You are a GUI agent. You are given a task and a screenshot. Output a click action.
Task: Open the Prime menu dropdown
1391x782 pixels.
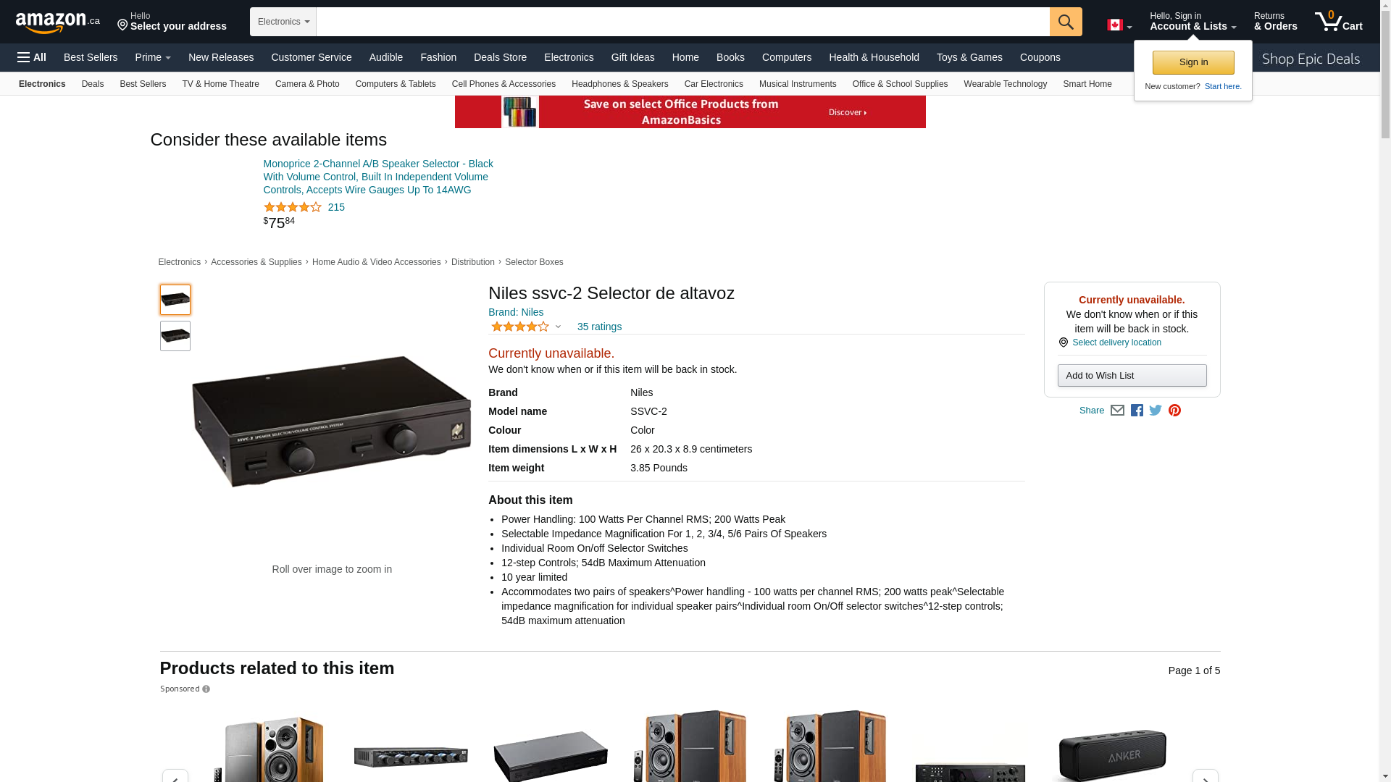coord(153,57)
